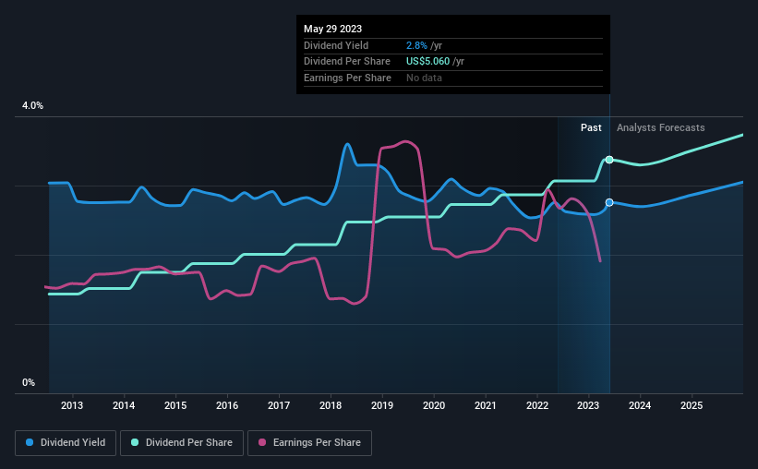
Task: Click the blue Dividend Yield legend dot
Action: click(30, 442)
